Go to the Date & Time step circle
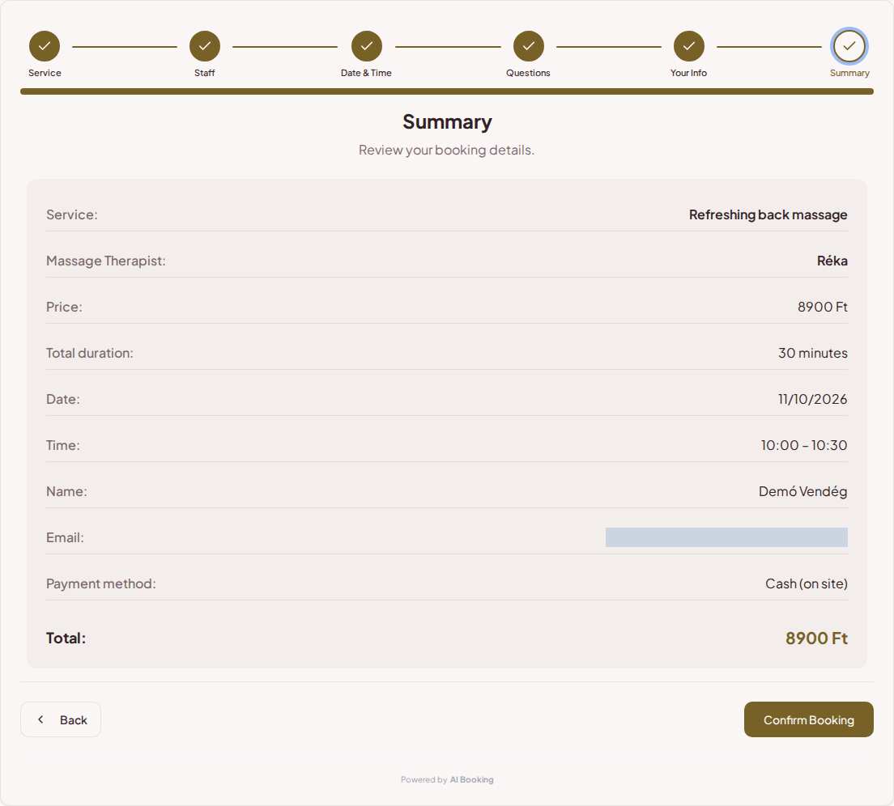 (x=367, y=46)
